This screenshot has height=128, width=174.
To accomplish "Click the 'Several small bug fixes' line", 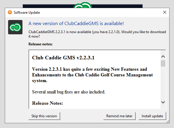I will 69,92.
